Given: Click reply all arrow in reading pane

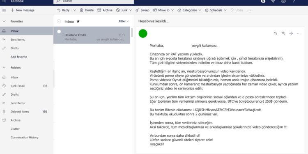Looking at the screenshot, I should tap(283, 33).
